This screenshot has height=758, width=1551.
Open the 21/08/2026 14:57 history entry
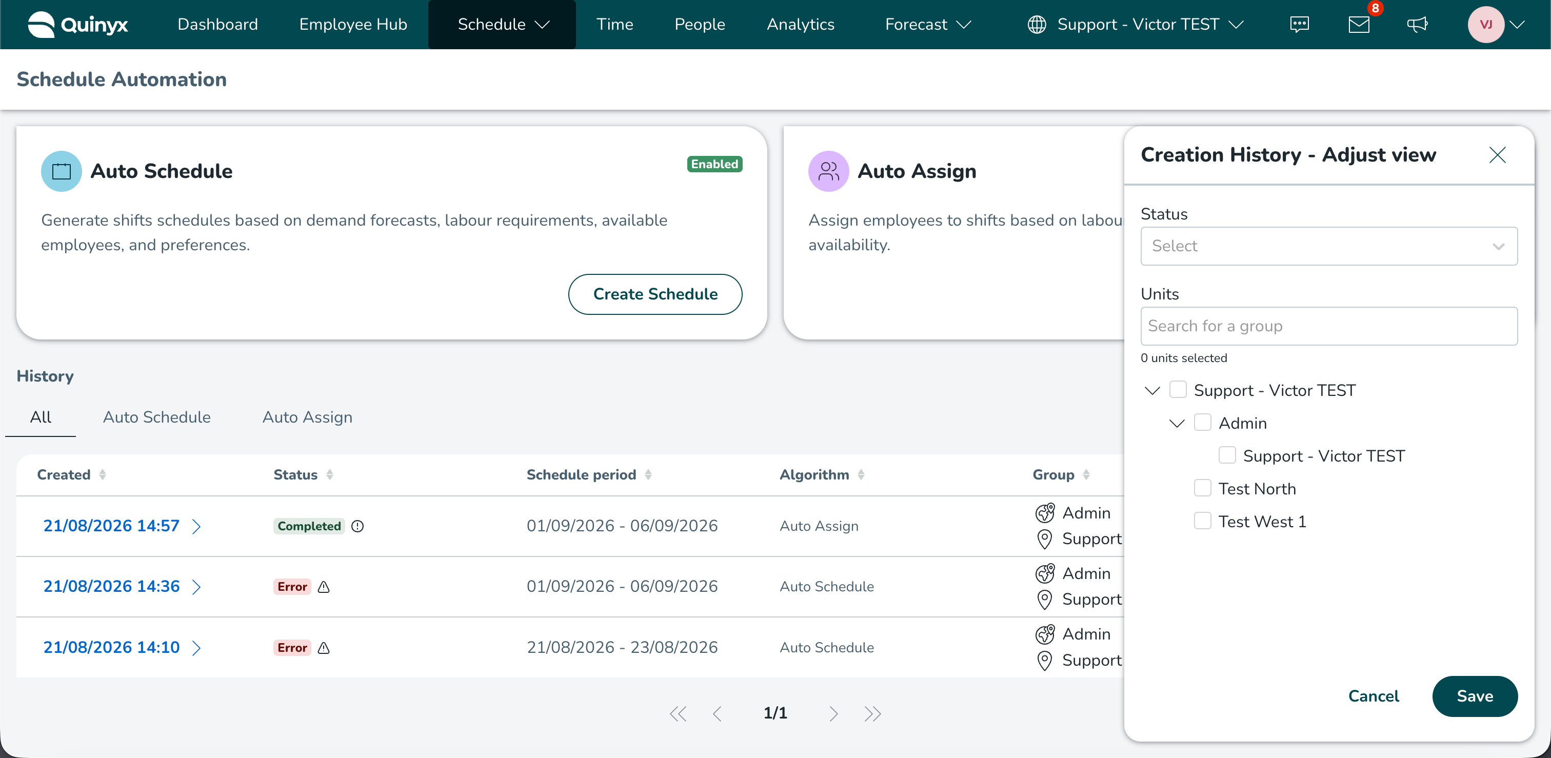pyautogui.click(x=111, y=526)
